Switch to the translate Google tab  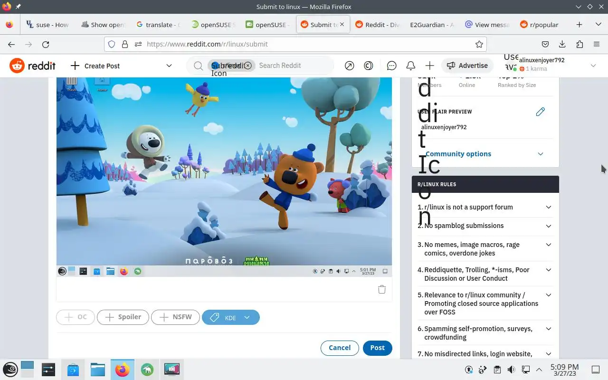158,25
